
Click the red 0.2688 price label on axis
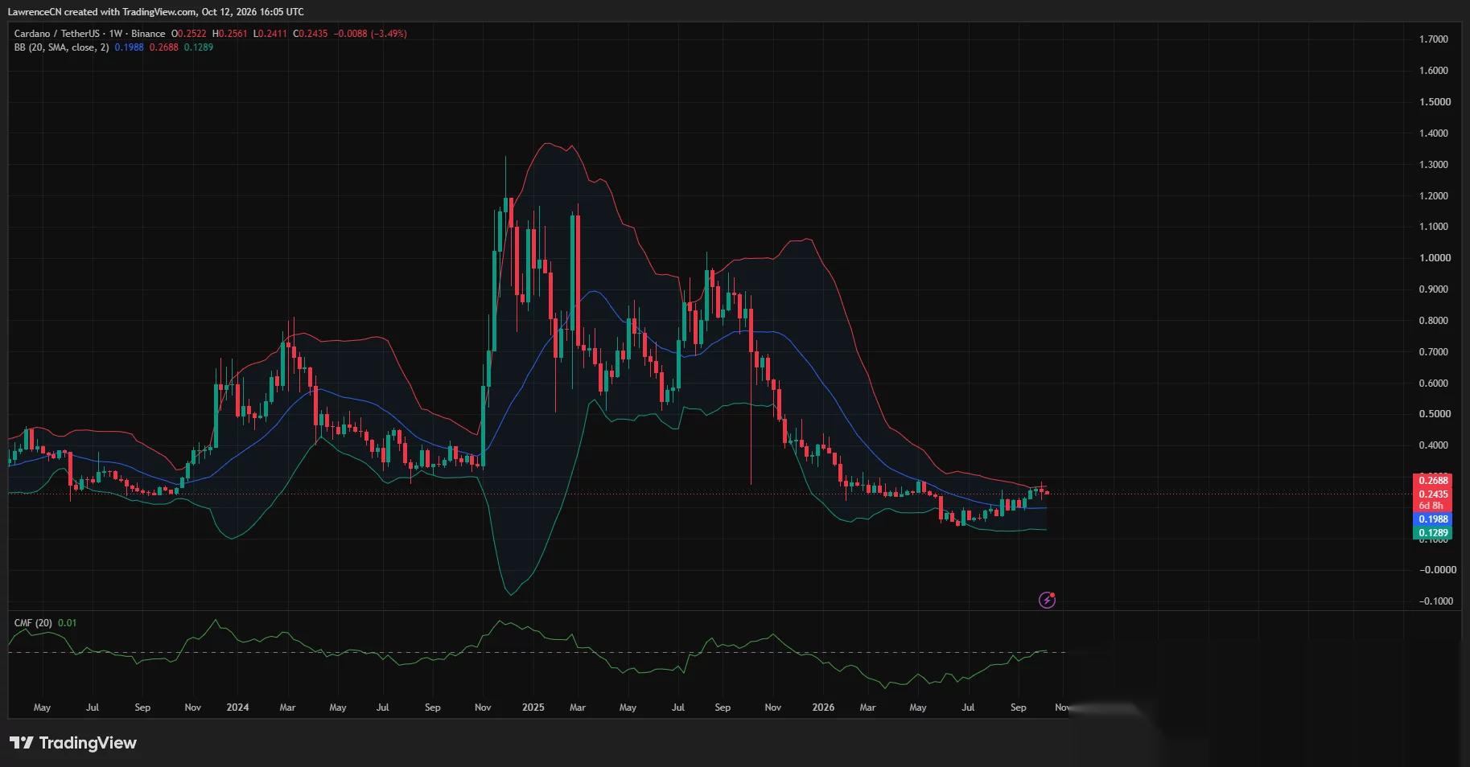[1433, 480]
